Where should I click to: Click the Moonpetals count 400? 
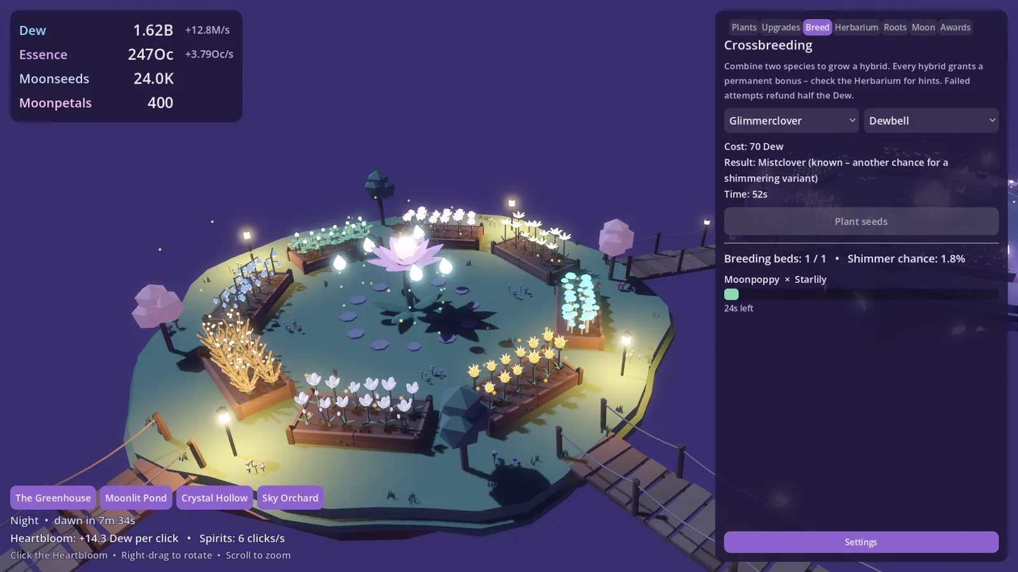(160, 103)
